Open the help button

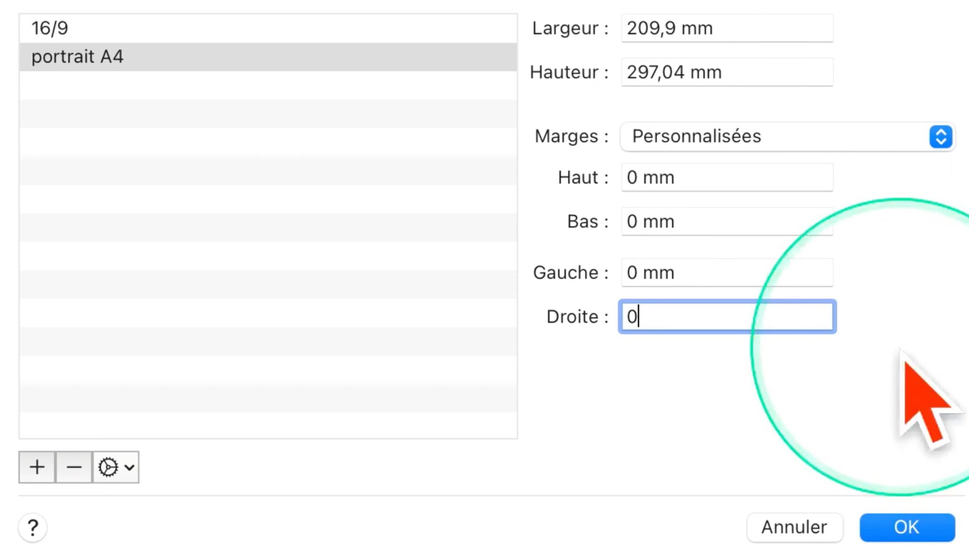pyautogui.click(x=33, y=527)
